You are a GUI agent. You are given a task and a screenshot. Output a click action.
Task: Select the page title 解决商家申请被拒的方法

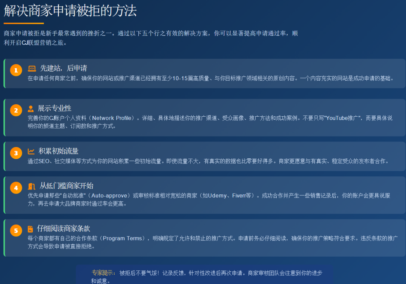pyautogui.click(x=70, y=11)
